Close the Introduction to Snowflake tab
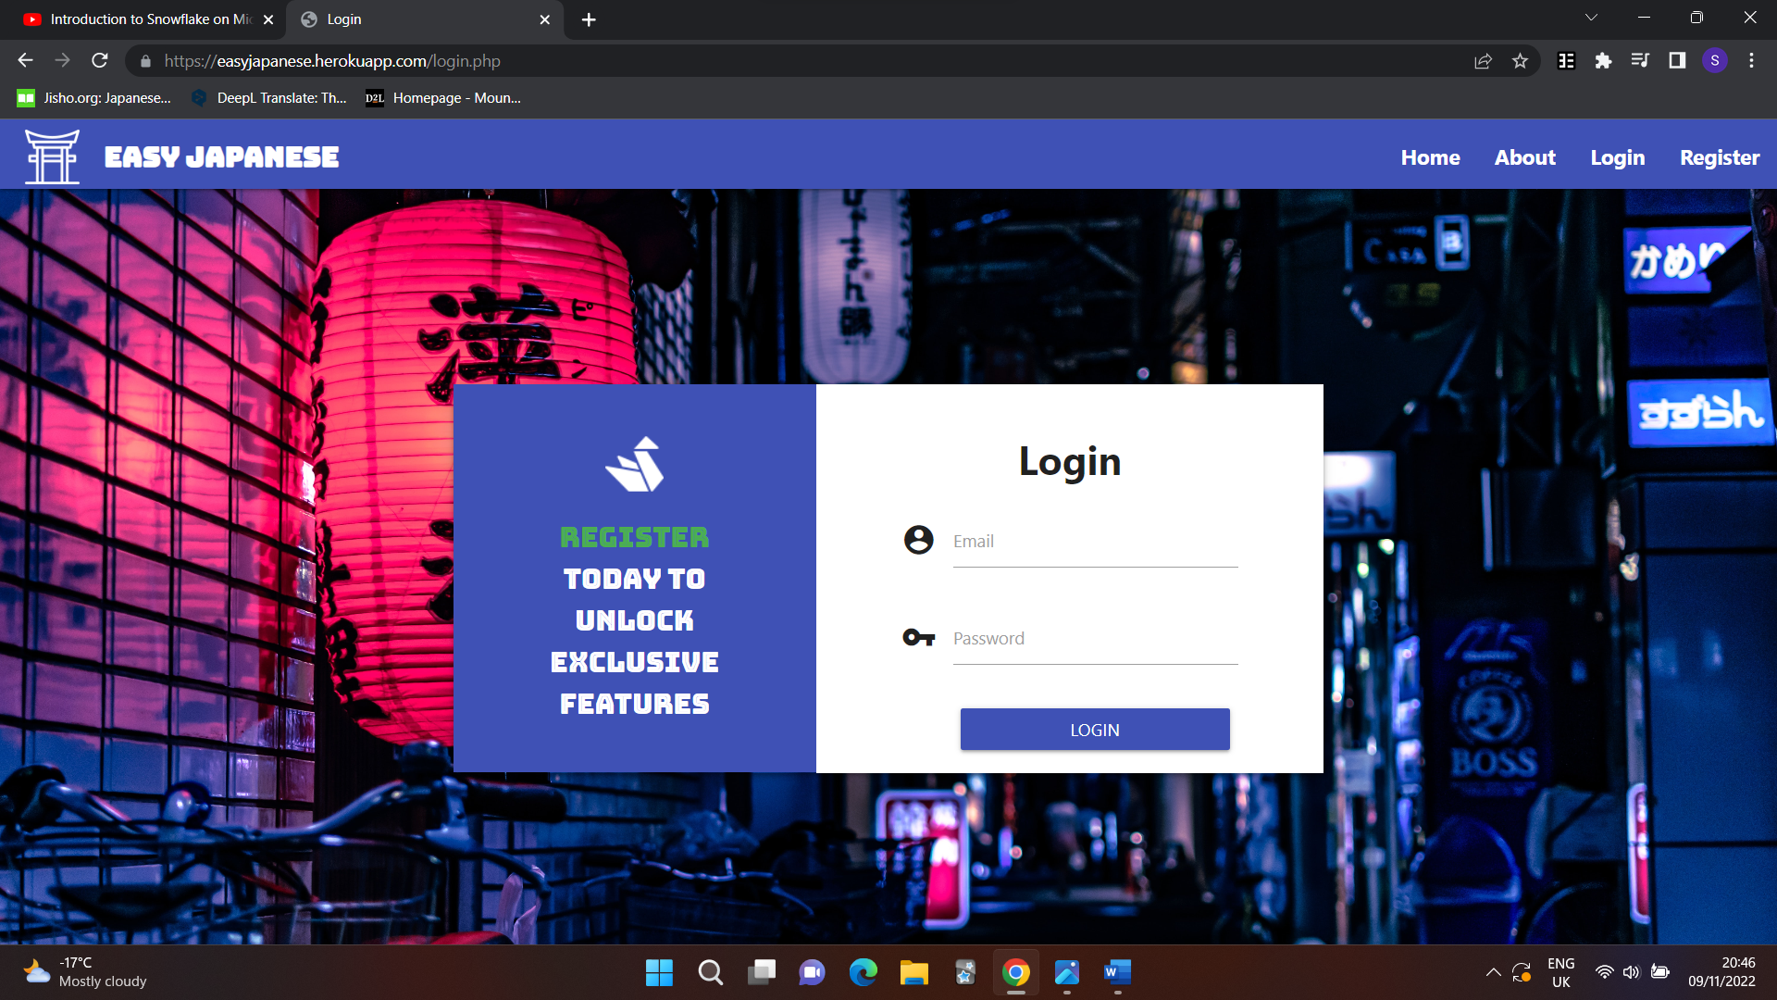The width and height of the screenshot is (1777, 1000). [268, 19]
